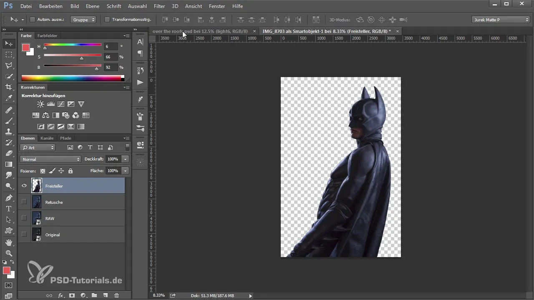Screen dimensions: 534x300
Task: Add a Curves adjustment
Action: click(x=61, y=104)
